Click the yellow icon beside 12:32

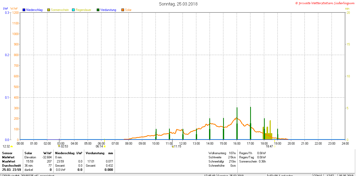click(x=11, y=146)
